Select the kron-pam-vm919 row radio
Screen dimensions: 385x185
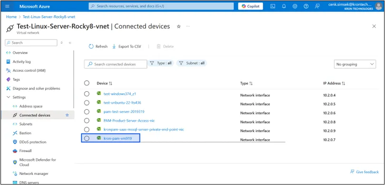coord(87,138)
